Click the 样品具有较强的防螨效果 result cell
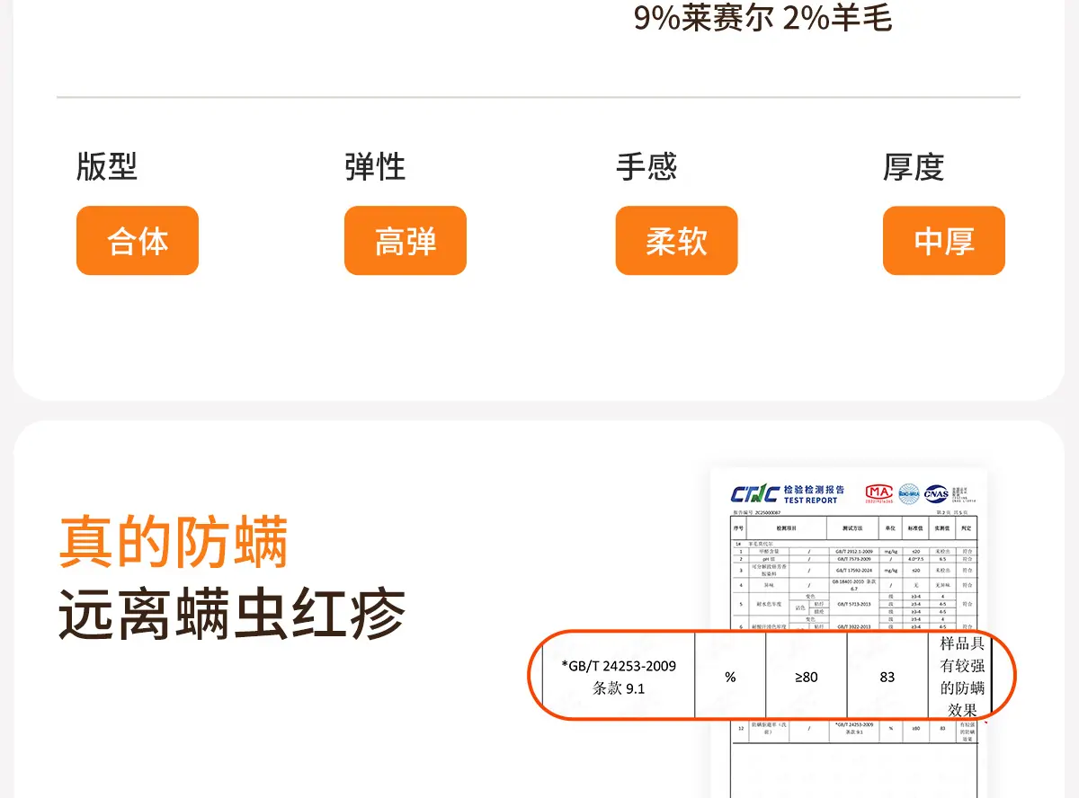Image resolution: width=1079 pixels, height=798 pixels. point(962,677)
